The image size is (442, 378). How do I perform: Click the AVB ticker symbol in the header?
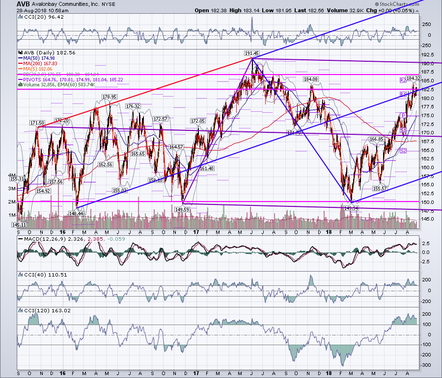tap(23, 4)
